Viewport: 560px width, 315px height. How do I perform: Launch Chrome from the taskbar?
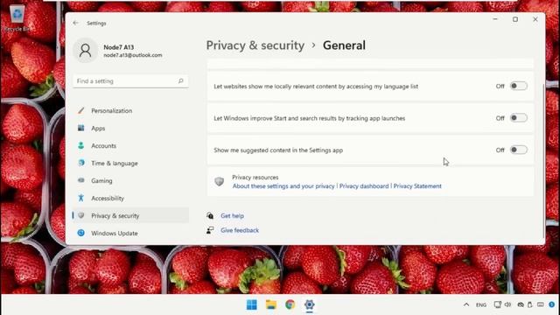coord(290,304)
